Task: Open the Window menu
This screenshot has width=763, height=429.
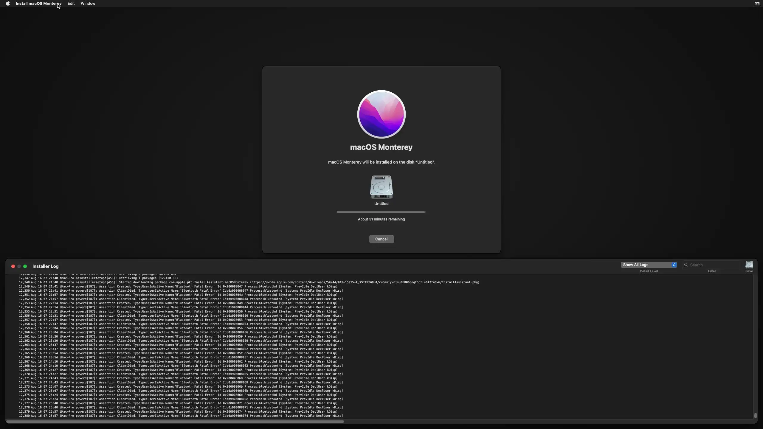Action: (88, 4)
